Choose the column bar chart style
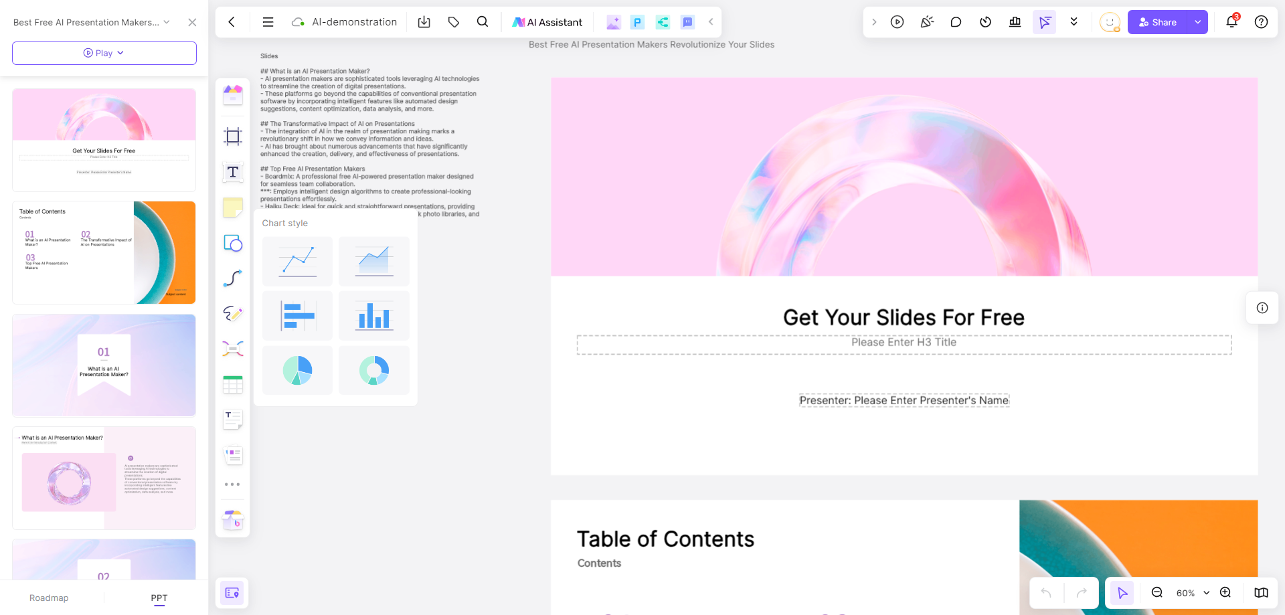The width and height of the screenshot is (1285, 615). pyautogui.click(x=374, y=316)
